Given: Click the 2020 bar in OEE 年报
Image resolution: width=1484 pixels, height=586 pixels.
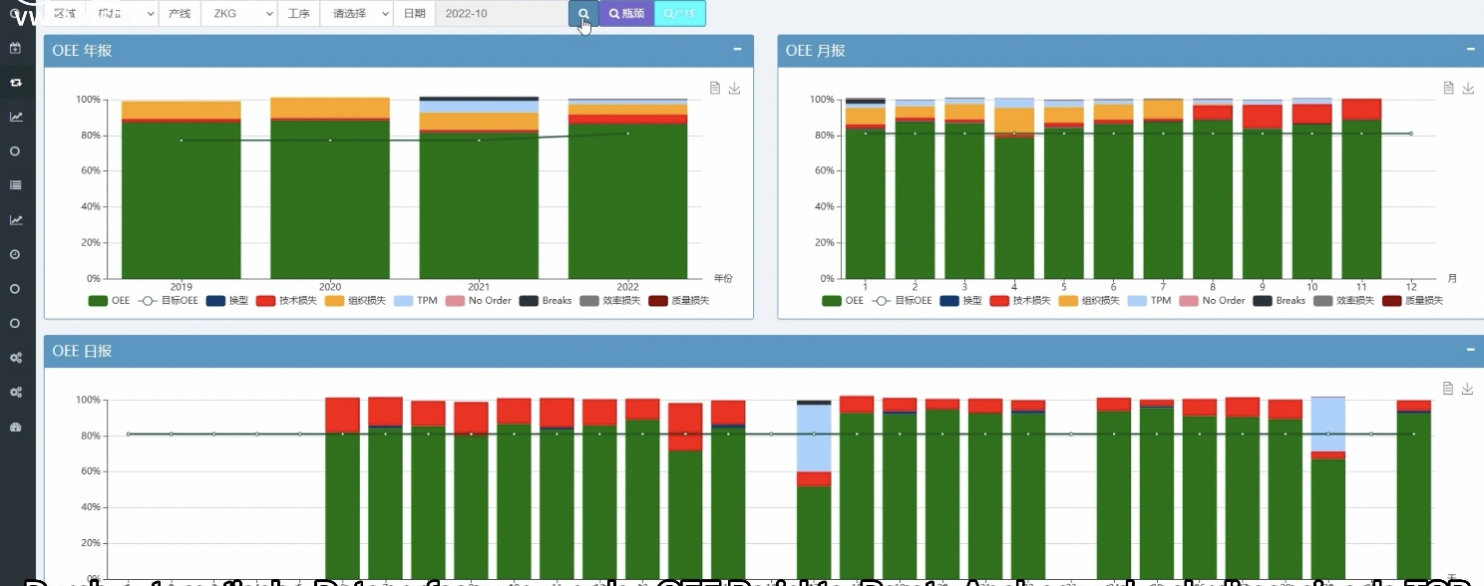Looking at the screenshot, I should (x=330, y=188).
